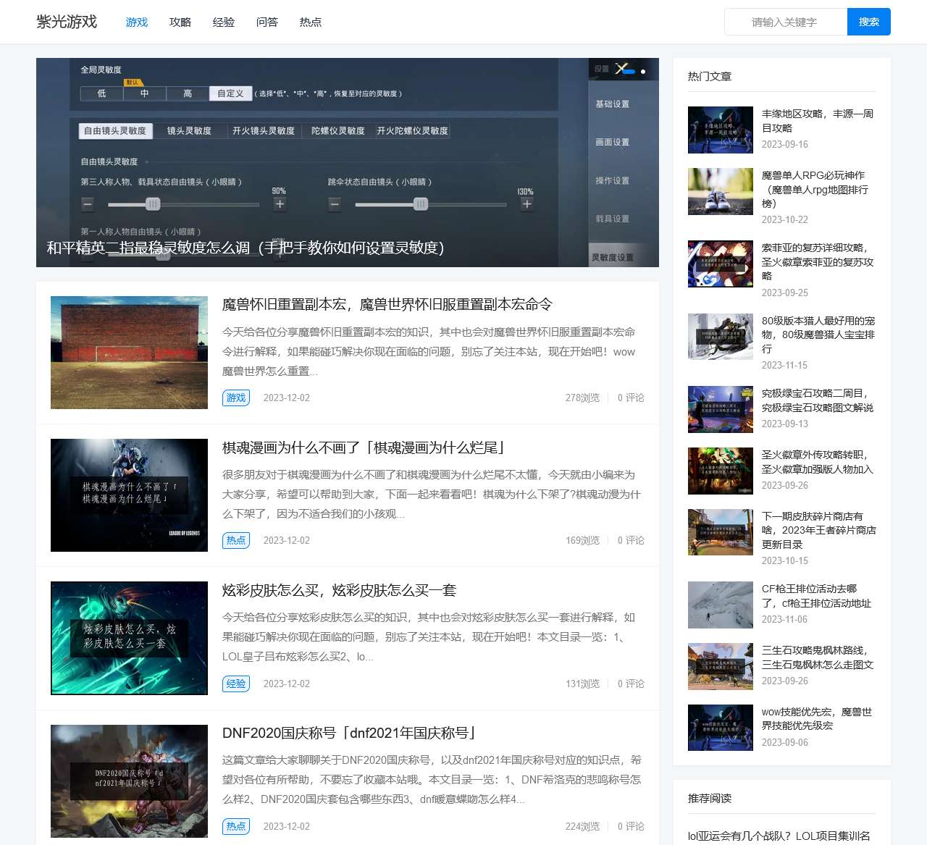Switch to the 经验 nav item

point(223,22)
